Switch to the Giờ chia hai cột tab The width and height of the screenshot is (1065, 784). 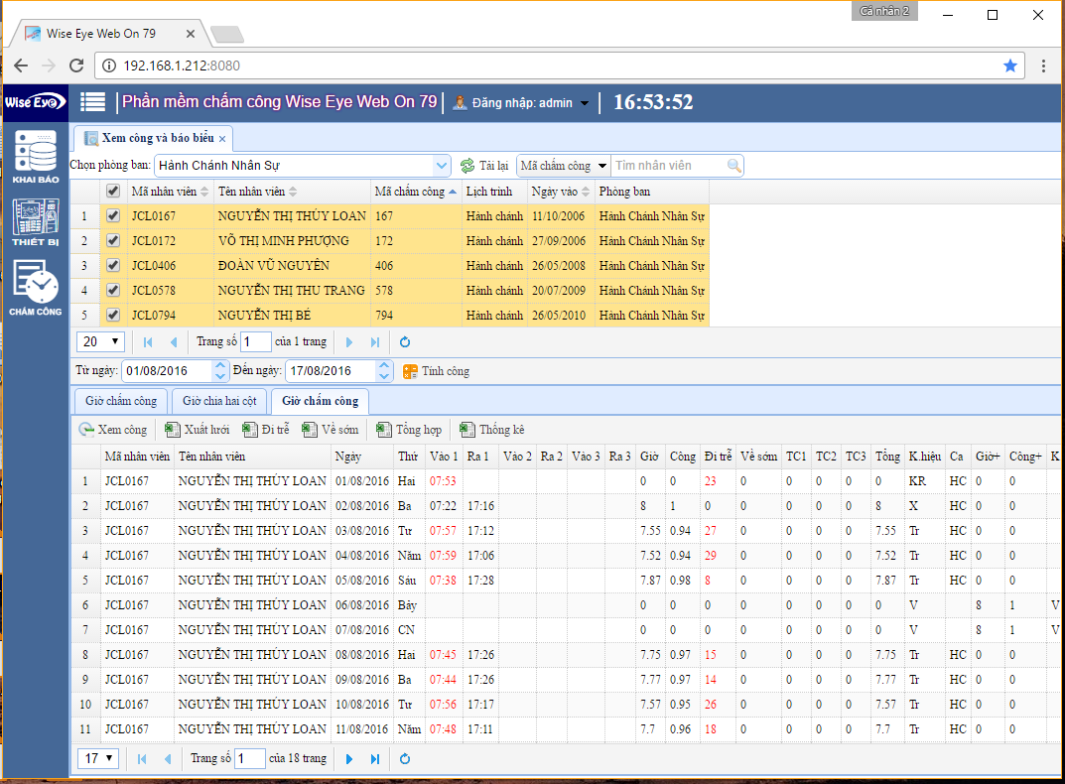219,401
